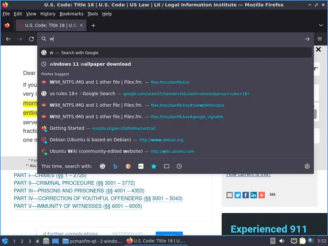Open the volume speaker tray icon

(282, 241)
